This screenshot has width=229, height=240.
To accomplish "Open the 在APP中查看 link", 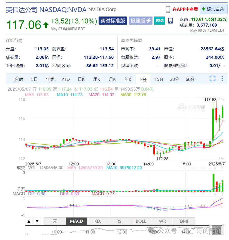I will click(x=185, y=9).
